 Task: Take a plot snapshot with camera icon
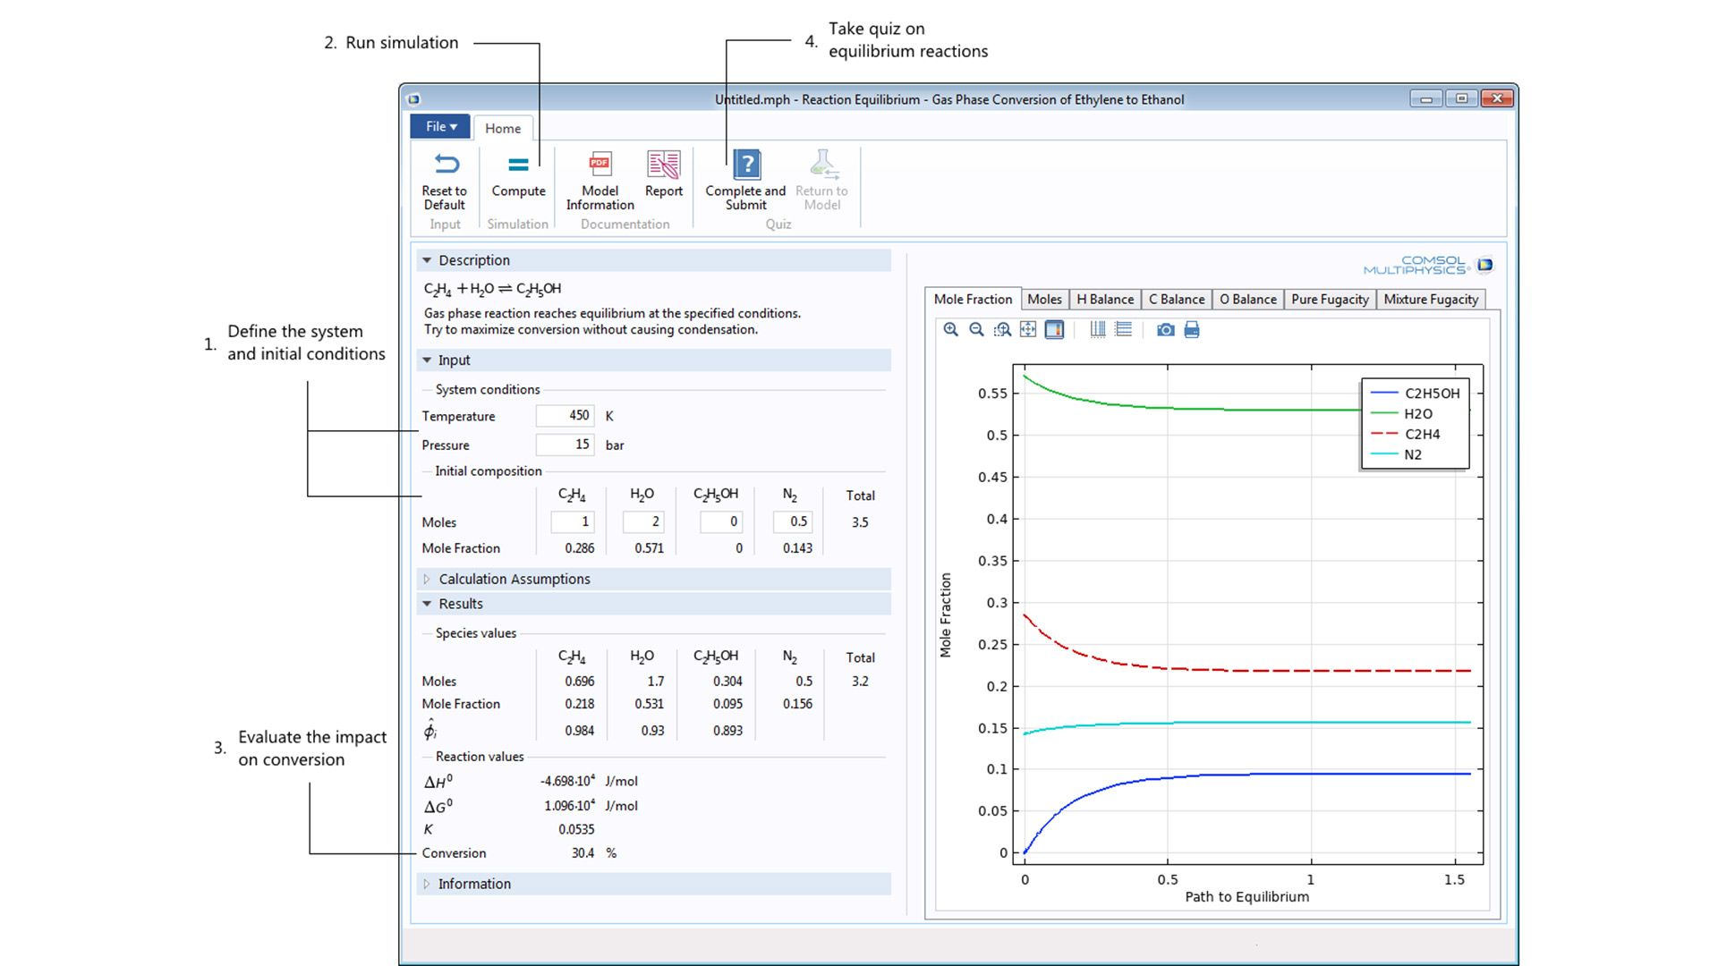(x=1165, y=330)
